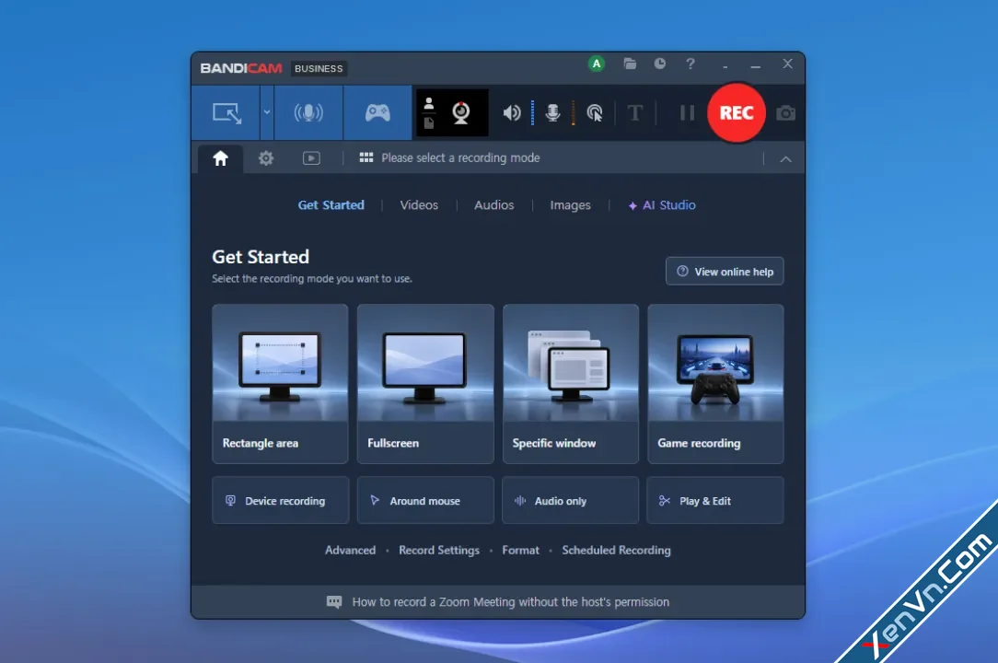
Task: Take a screenshot with the camera icon
Action: (x=785, y=113)
